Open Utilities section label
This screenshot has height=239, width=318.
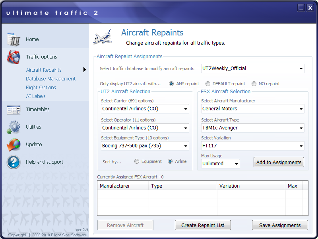point(33,127)
